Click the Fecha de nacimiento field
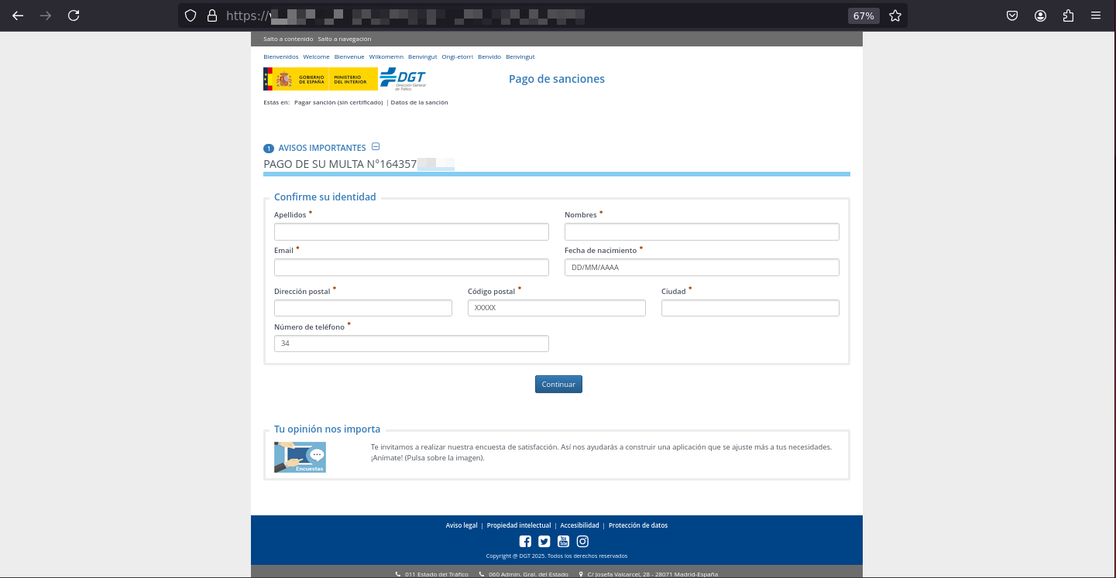Image resolution: width=1116 pixels, height=578 pixels. click(x=702, y=267)
